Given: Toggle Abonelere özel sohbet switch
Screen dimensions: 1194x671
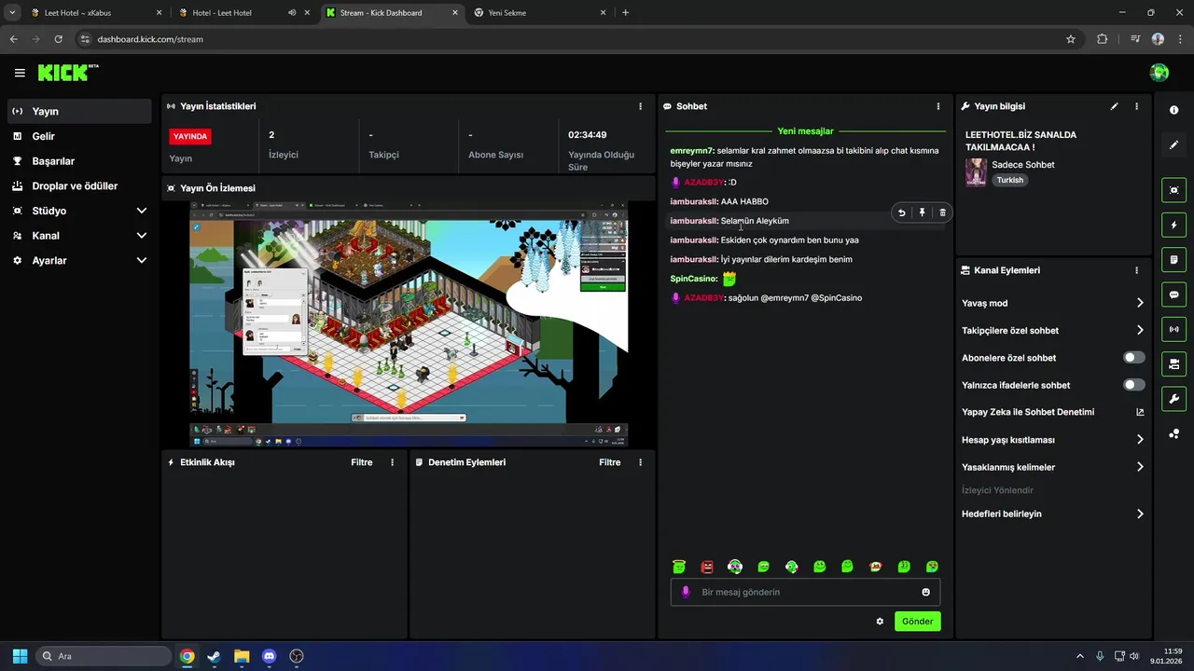Looking at the screenshot, I should click(1133, 358).
